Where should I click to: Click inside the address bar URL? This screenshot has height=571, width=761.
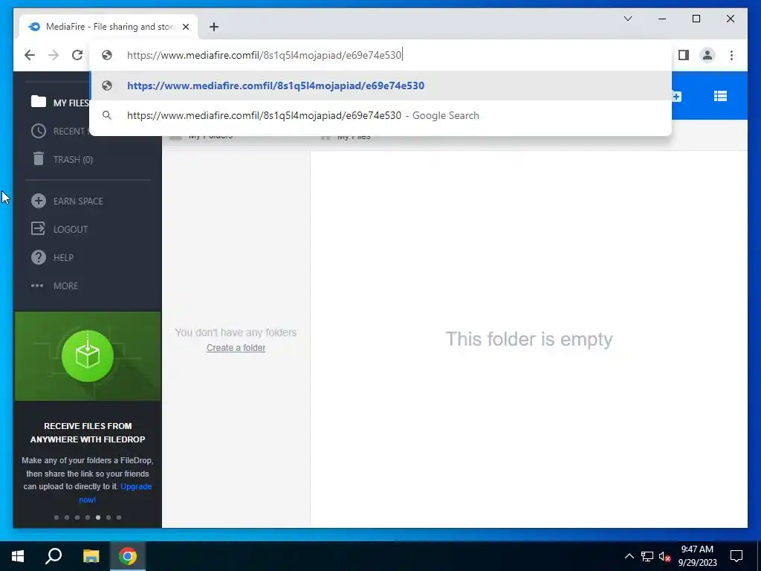pyautogui.click(x=265, y=55)
